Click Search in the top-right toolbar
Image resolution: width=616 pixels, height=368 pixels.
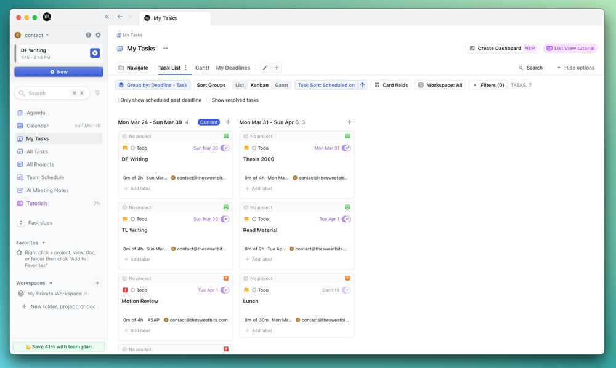531,68
